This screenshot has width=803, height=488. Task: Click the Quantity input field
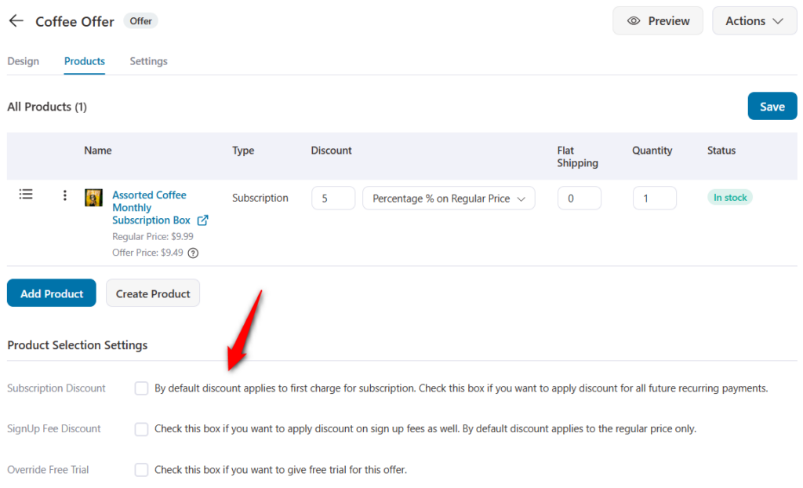point(655,198)
